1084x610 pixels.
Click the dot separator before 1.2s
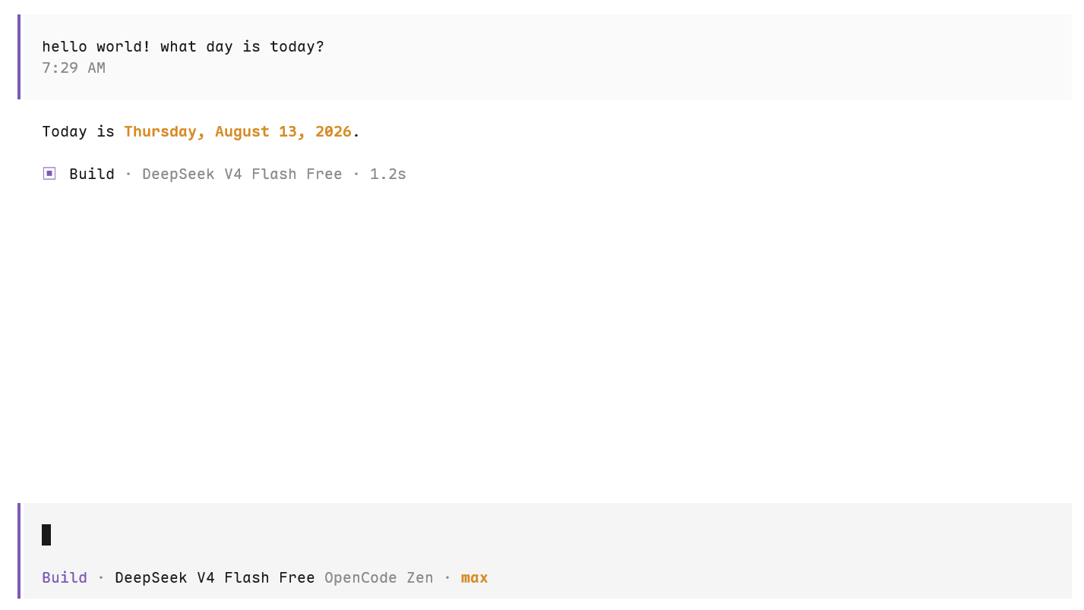point(356,174)
